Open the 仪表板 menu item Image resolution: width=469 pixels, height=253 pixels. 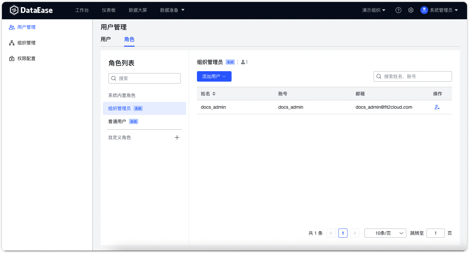(x=108, y=10)
